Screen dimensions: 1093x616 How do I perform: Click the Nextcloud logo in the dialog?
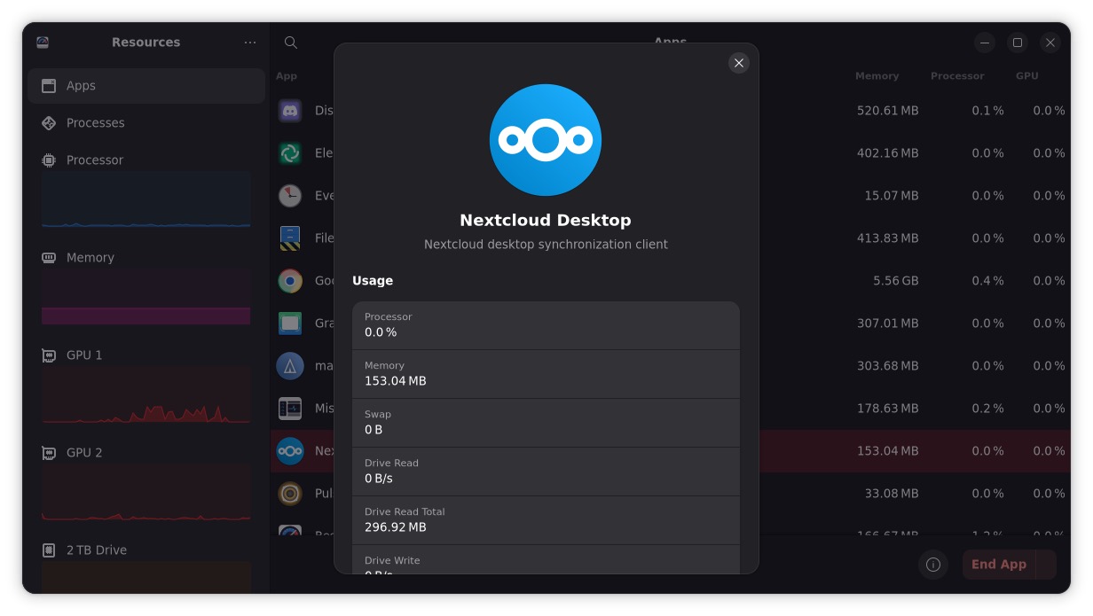point(545,139)
